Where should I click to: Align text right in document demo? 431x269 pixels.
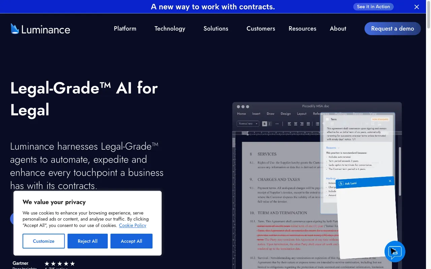[302, 124]
